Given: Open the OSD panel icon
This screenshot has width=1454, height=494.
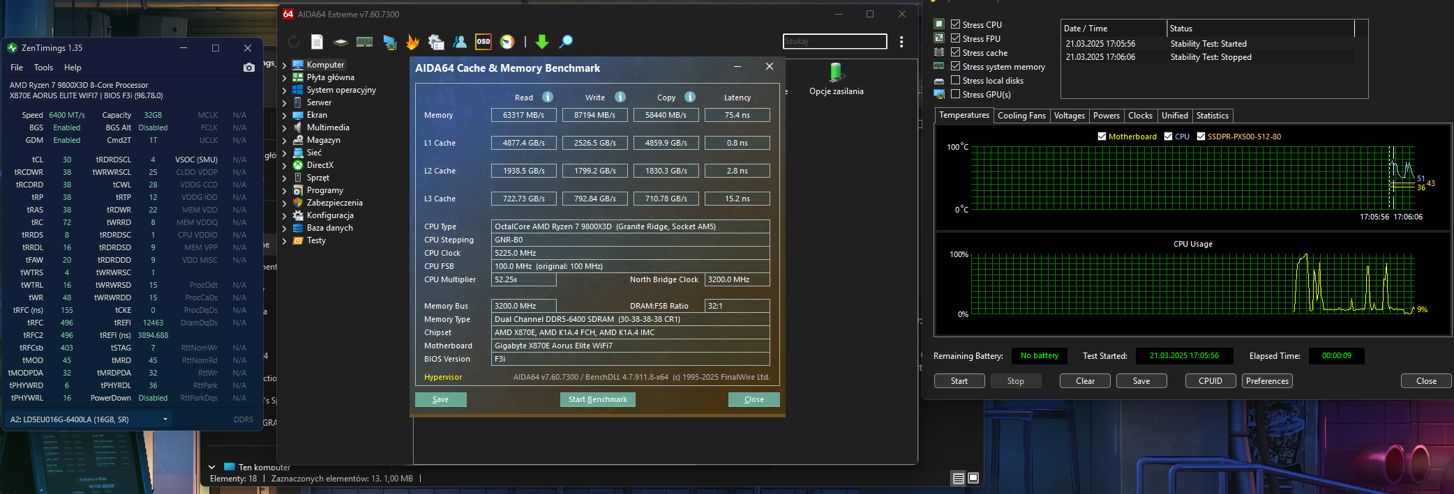Looking at the screenshot, I should [x=483, y=42].
